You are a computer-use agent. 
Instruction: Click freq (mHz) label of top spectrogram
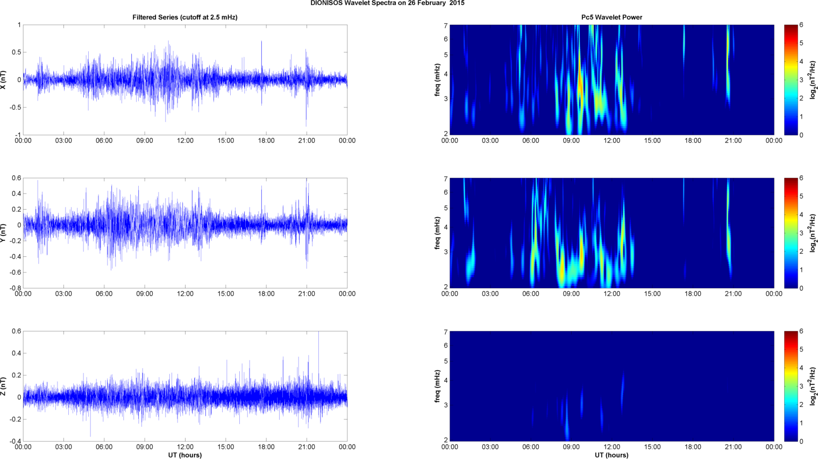point(438,80)
